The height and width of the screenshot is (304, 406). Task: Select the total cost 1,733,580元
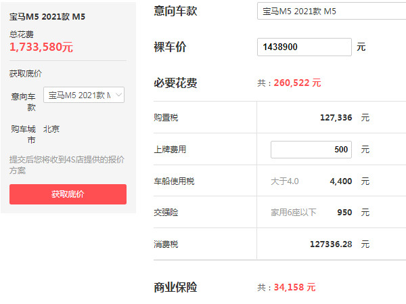click(41, 47)
